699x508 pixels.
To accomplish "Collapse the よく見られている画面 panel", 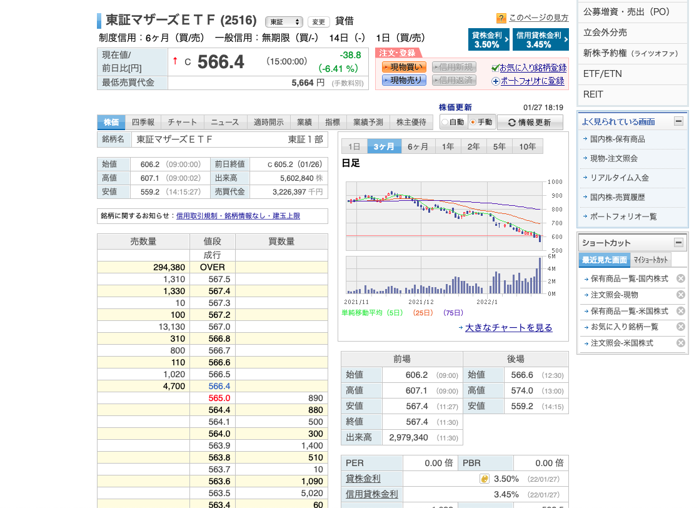I will click(678, 121).
